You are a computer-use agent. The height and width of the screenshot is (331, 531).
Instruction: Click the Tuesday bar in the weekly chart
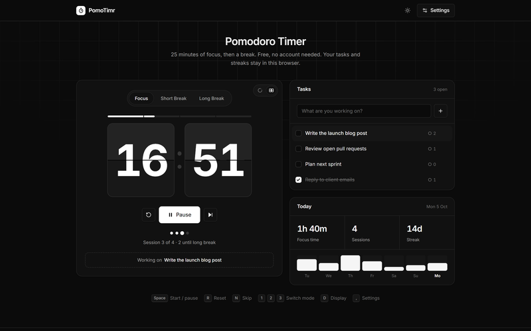coord(307,265)
